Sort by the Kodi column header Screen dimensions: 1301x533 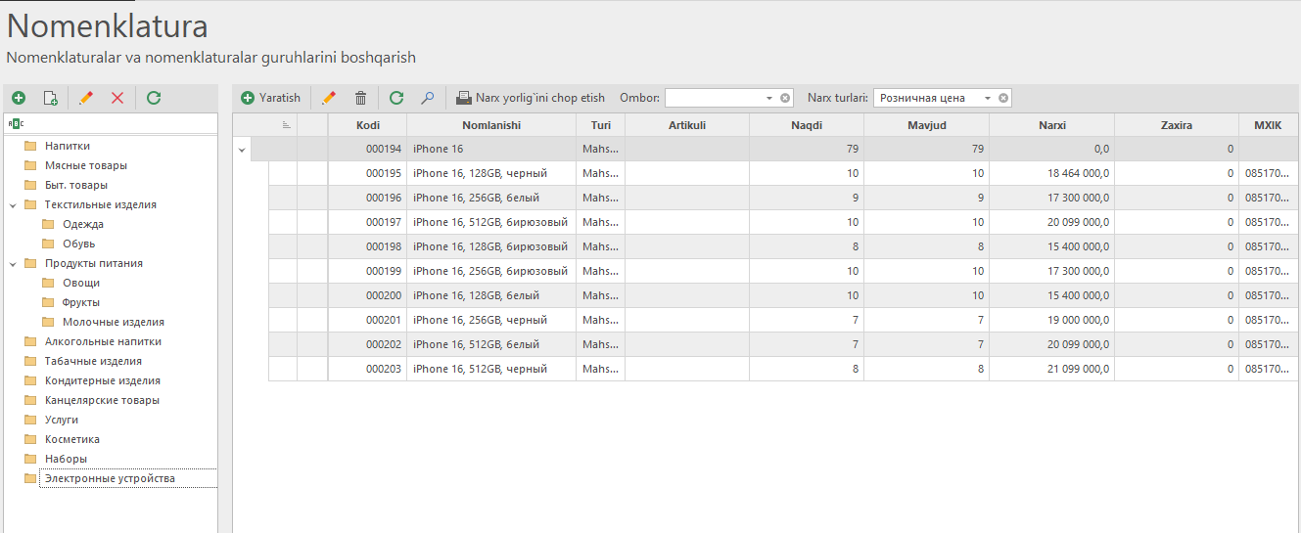368,125
